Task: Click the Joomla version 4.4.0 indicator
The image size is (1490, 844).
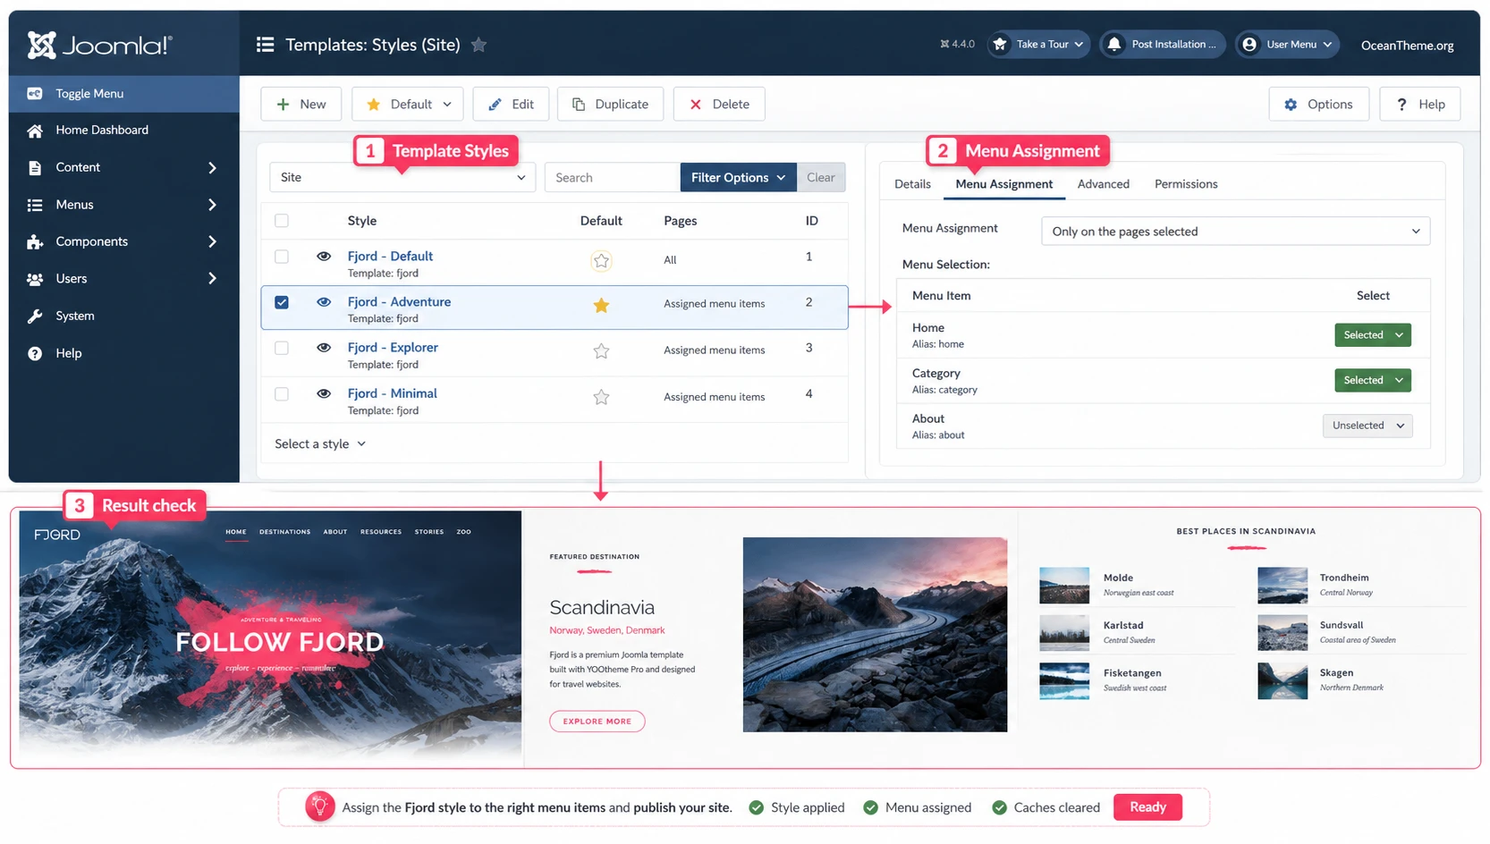Action: point(957,44)
